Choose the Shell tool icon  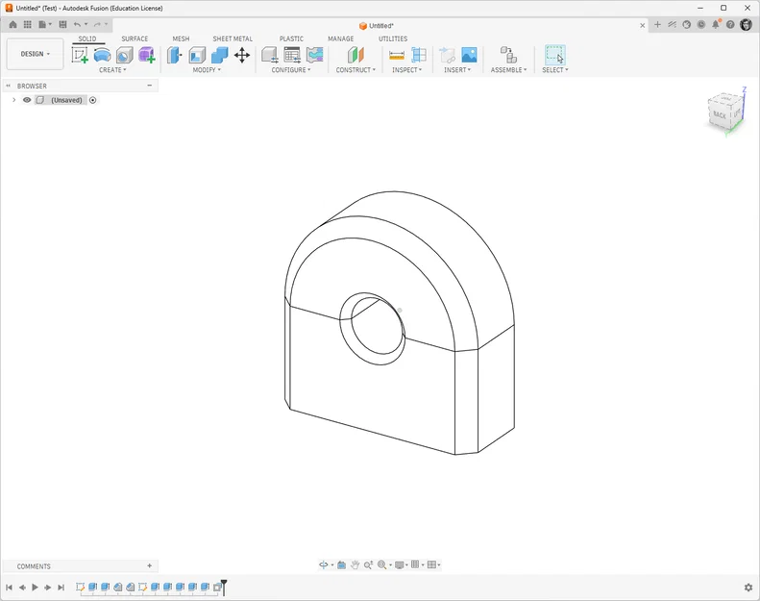[197, 55]
